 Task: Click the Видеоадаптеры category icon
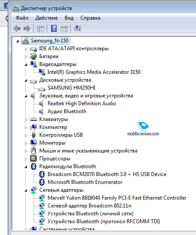pos(33,64)
